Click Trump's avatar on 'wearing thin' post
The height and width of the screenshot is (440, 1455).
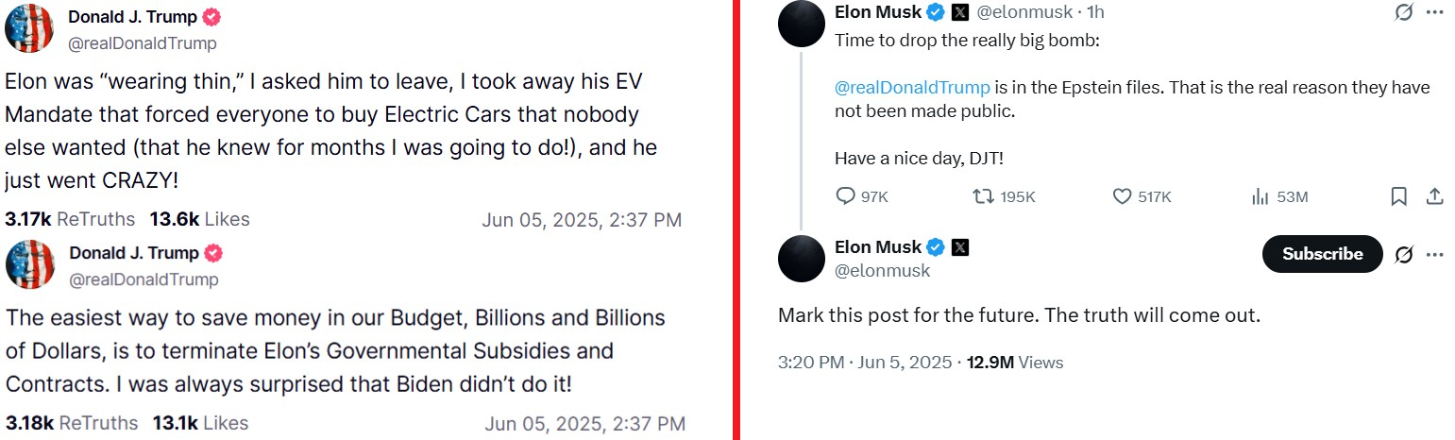click(29, 28)
